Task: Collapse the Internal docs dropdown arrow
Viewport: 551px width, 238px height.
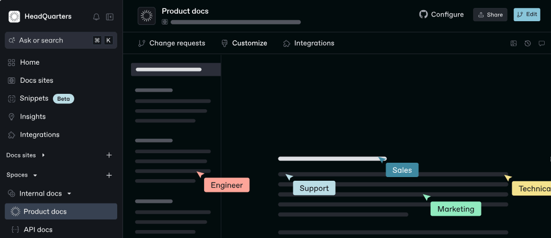Action: pos(69,193)
